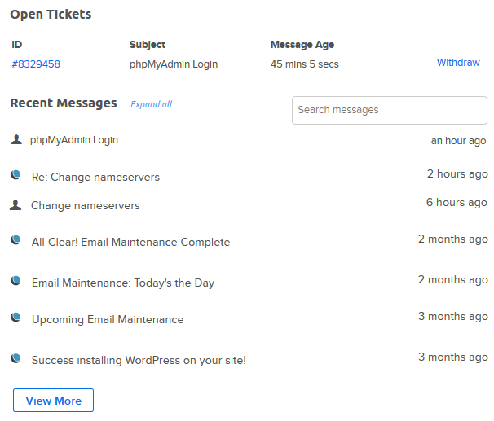Click user icon beside phpMyAdmin Login message

tap(16, 139)
